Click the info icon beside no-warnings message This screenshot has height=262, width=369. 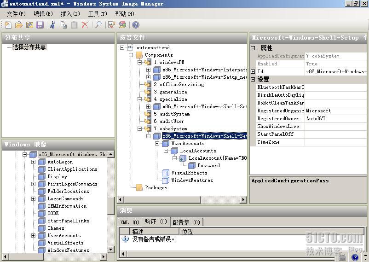(x=126, y=239)
